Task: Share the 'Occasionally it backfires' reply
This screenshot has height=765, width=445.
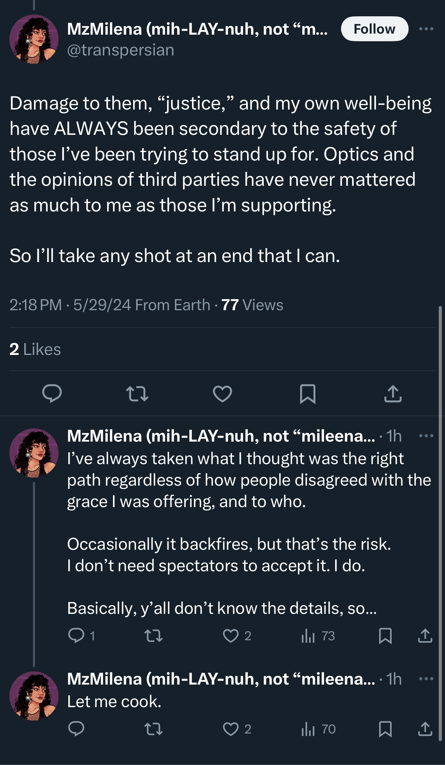Action: (x=425, y=636)
